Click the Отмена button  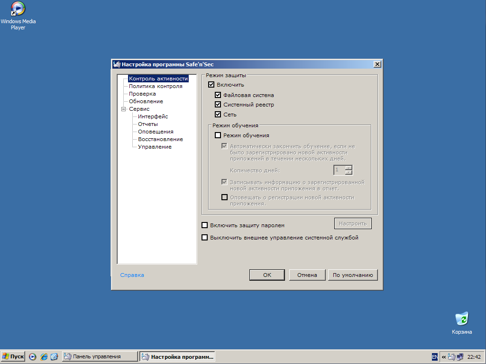pos(307,275)
